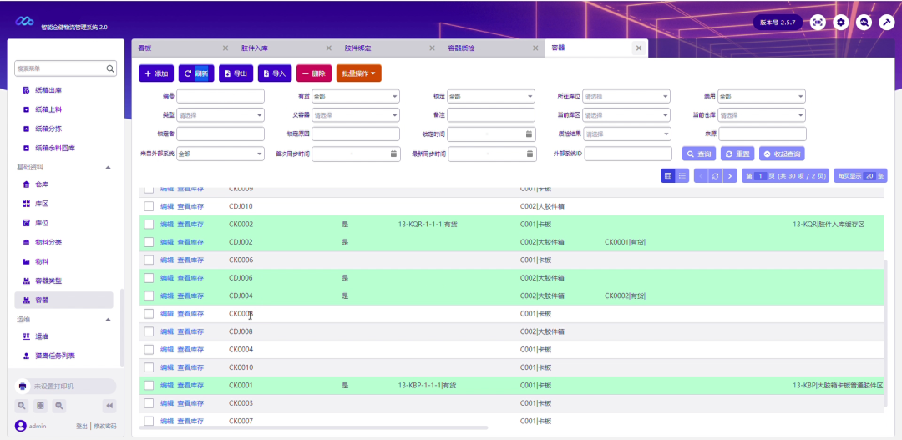Open the 父容器 dropdown
The height and width of the screenshot is (440, 902).
[356, 115]
